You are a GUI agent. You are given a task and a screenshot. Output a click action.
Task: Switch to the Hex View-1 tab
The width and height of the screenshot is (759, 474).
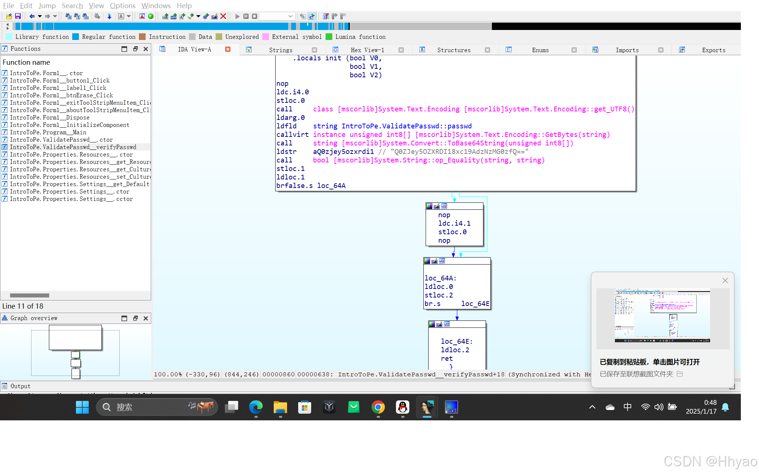(367, 50)
